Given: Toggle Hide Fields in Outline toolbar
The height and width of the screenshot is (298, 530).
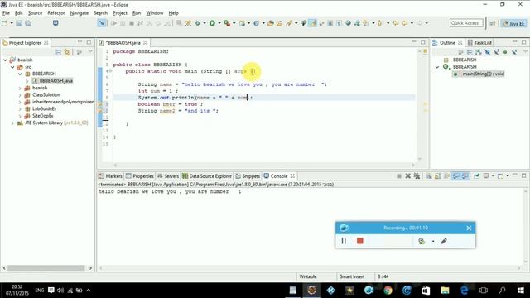Looking at the screenshot, I should pos(488,52).
